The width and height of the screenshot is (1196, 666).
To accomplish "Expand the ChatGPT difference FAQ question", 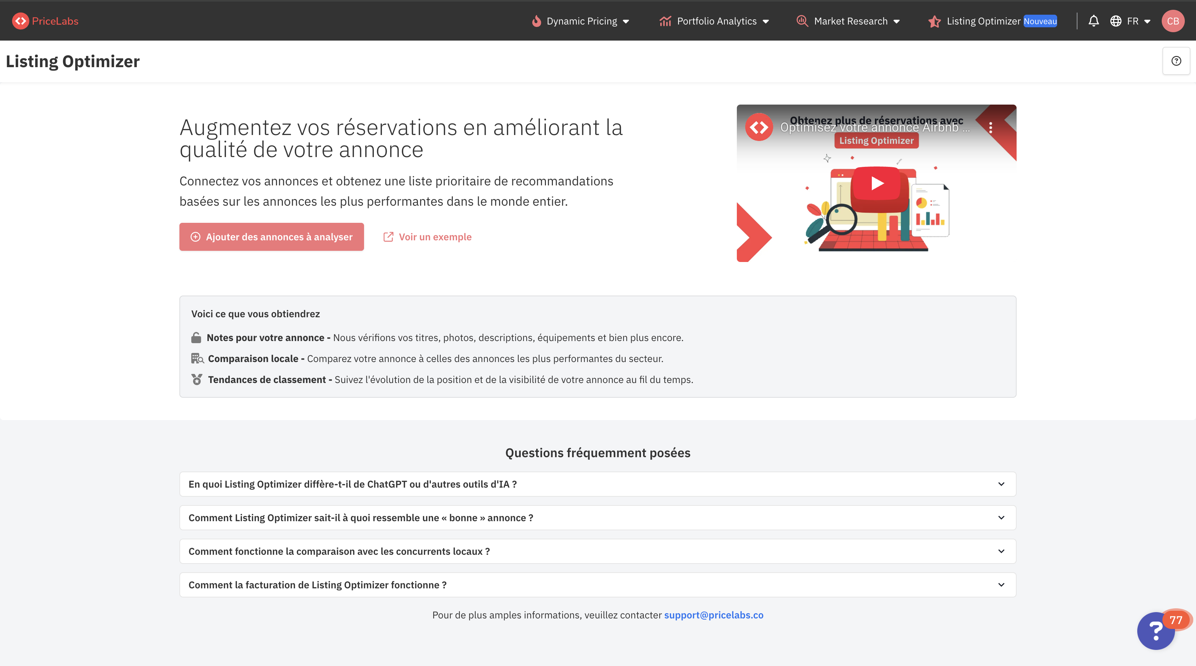I will point(598,484).
